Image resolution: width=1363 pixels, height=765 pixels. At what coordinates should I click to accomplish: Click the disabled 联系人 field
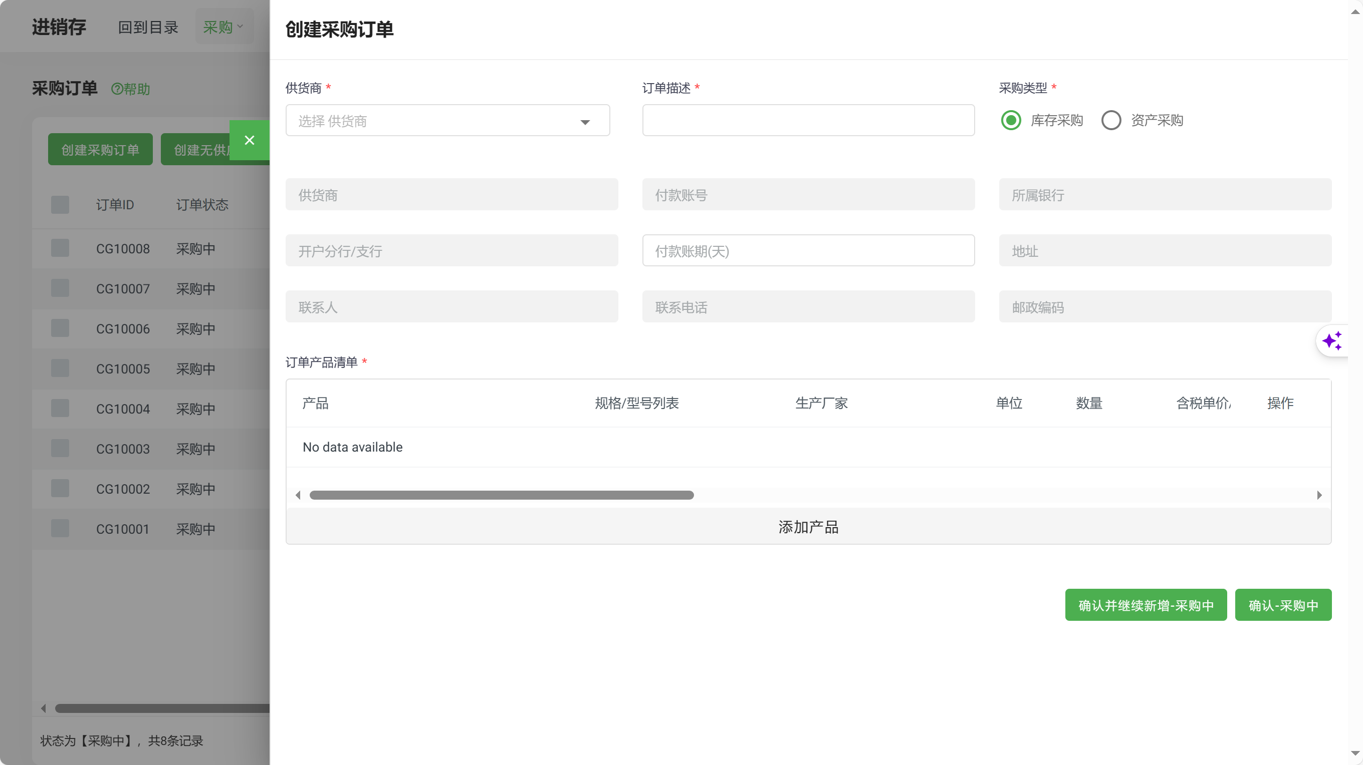click(x=451, y=306)
